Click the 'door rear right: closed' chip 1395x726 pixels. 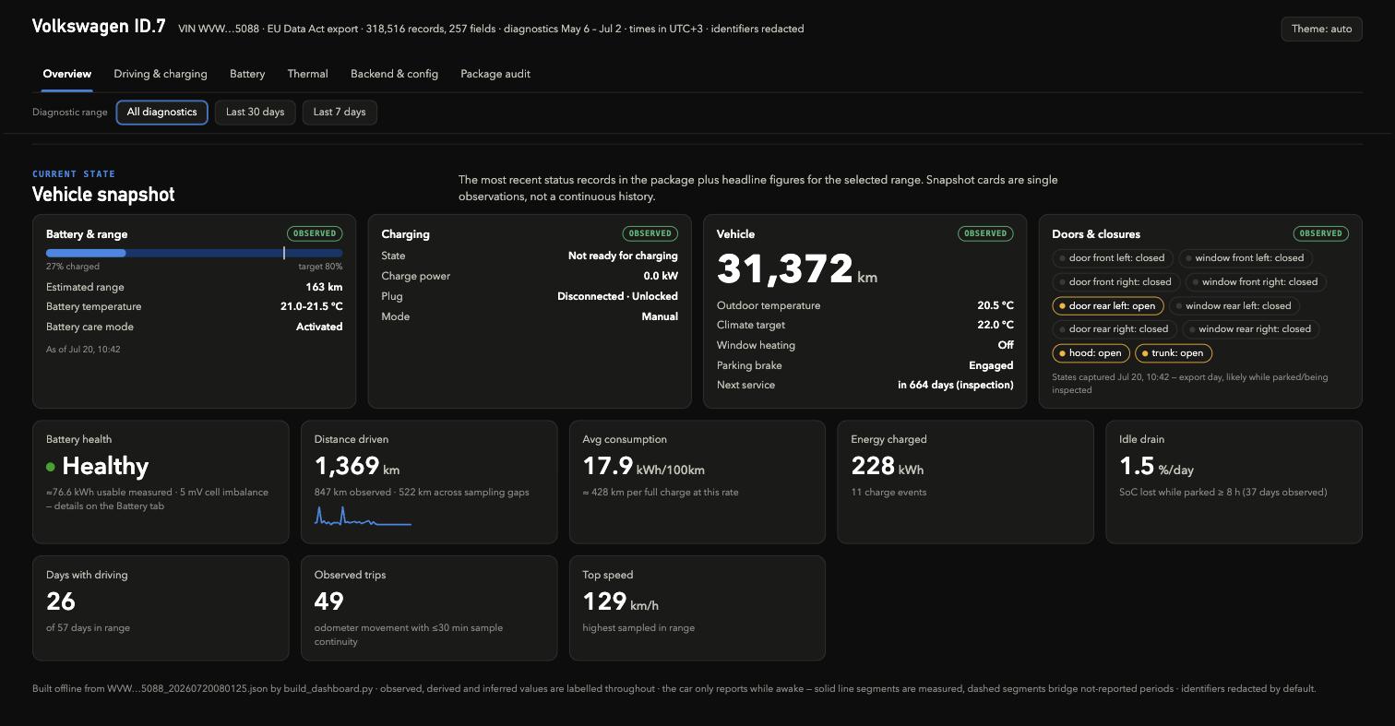(x=1114, y=329)
